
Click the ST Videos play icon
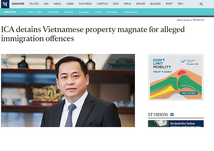(172, 114)
